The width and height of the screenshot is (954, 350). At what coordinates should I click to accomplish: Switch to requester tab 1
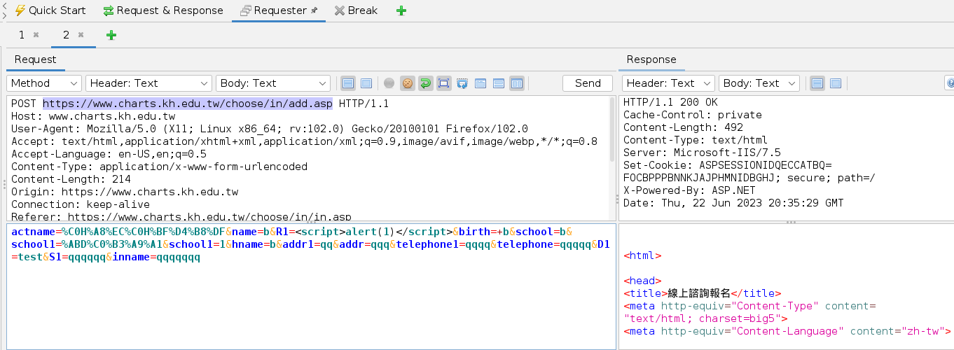[x=22, y=34]
